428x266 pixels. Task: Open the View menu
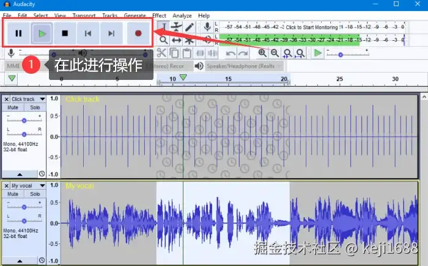pos(60,15)
